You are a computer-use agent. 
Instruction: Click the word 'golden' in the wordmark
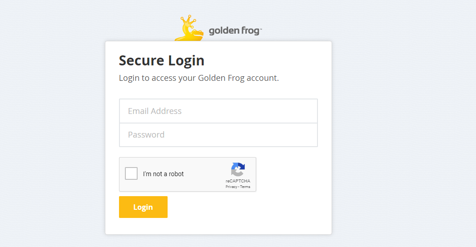tap(223, 31)
